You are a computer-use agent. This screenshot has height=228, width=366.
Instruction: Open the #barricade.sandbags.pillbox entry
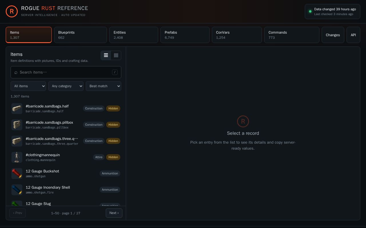(x=66, y=125)
